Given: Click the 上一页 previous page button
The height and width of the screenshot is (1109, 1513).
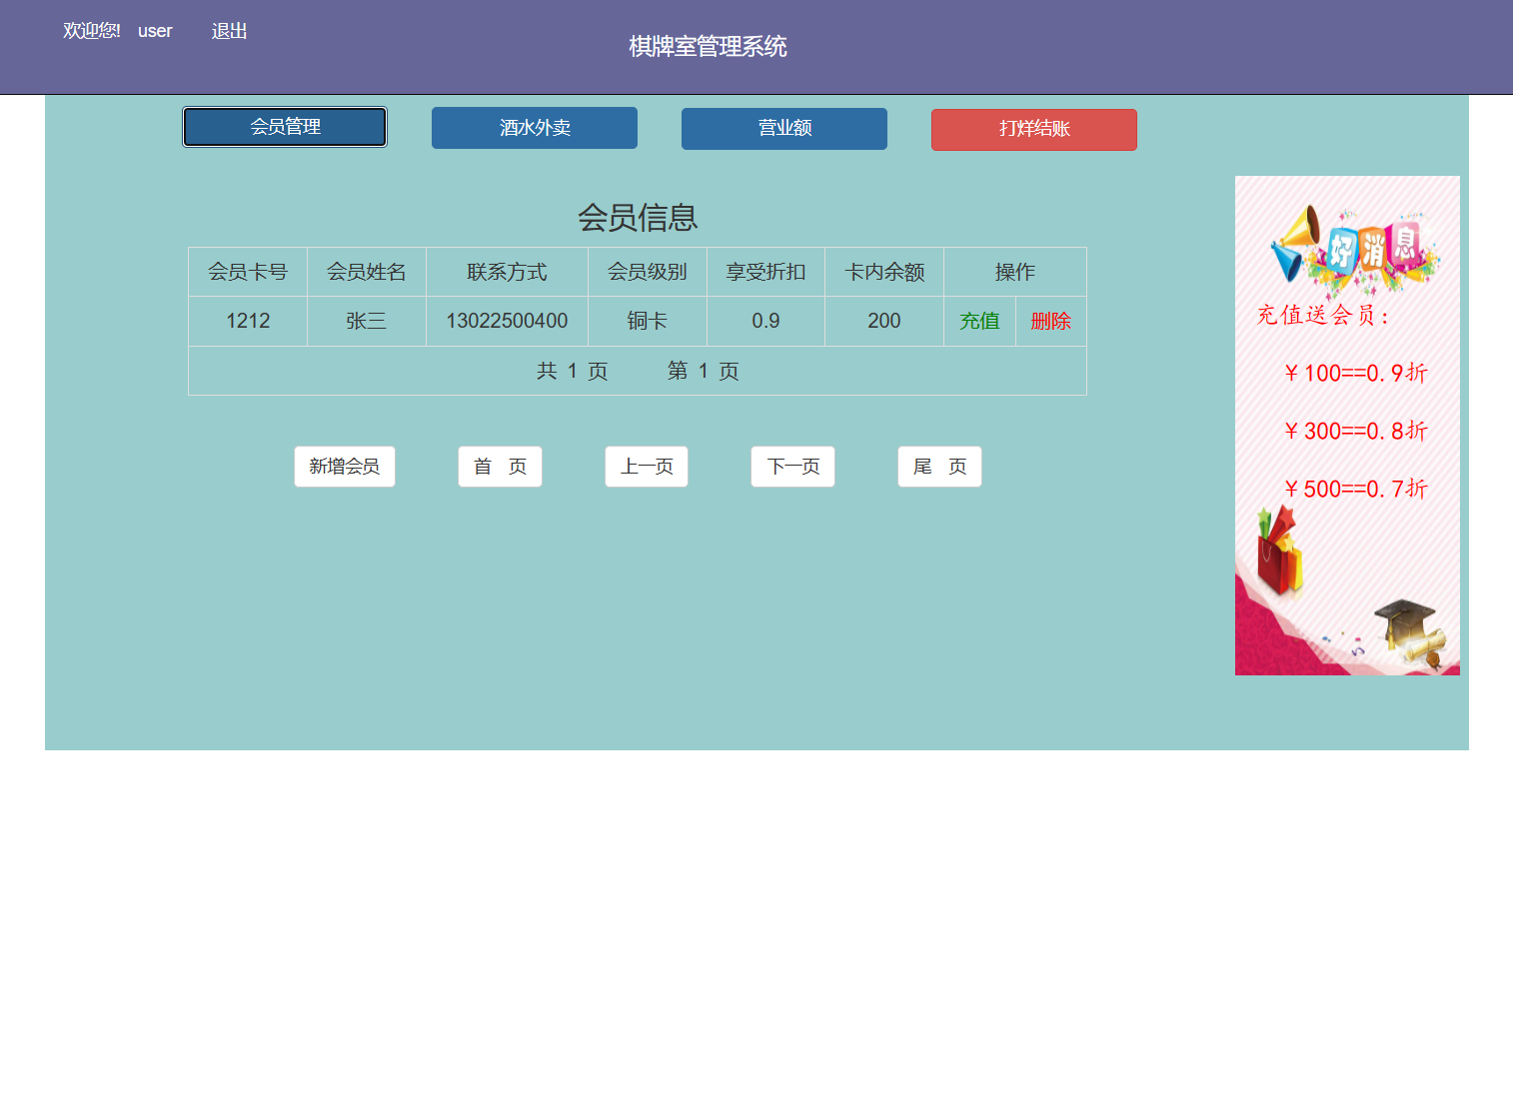Looking at the screenshot, I should [x=646, y=466].
